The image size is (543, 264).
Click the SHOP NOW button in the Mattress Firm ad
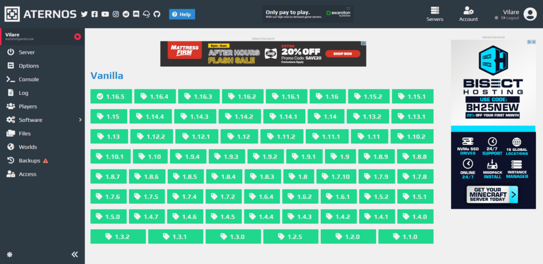pyautogui.click(x=342, y=54)
